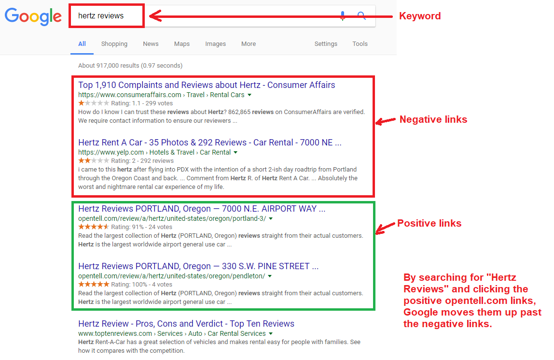Click the yelp.com Hotels & Travel breadcrumb text
Image resolution: width=554 pixels, height=360 pixels.
pyautogui.click(x=154, y=152)
